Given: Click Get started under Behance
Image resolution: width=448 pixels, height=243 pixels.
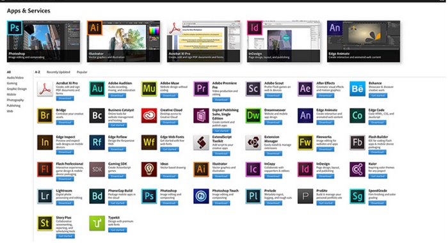Looking at the screenshot, I should 378,95.
